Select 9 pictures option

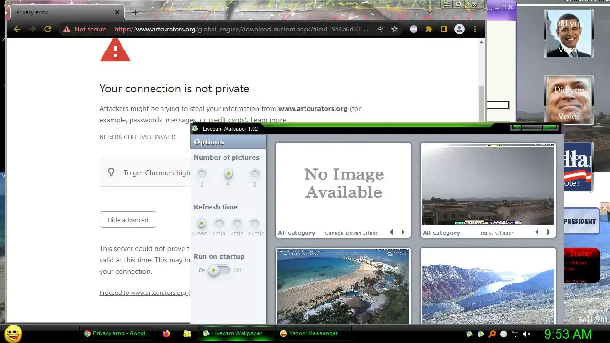click(x=255, y=174)
